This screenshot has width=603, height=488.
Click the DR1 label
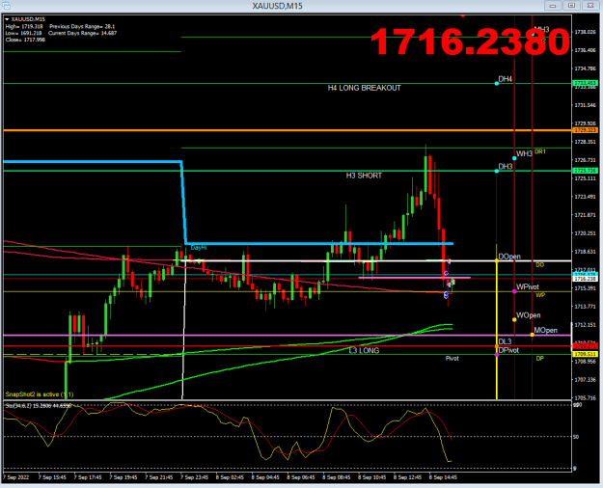540,152
